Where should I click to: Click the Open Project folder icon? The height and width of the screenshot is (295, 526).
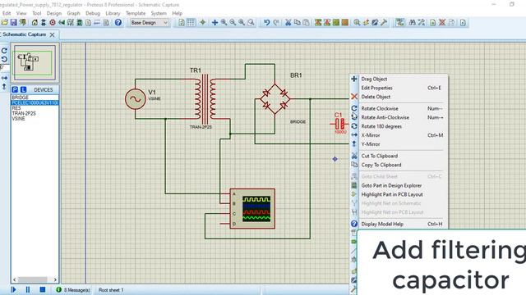point(4,22)
